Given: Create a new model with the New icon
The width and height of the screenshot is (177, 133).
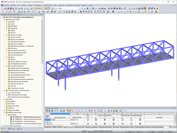Looking at the screenshot, I should 3,8.
